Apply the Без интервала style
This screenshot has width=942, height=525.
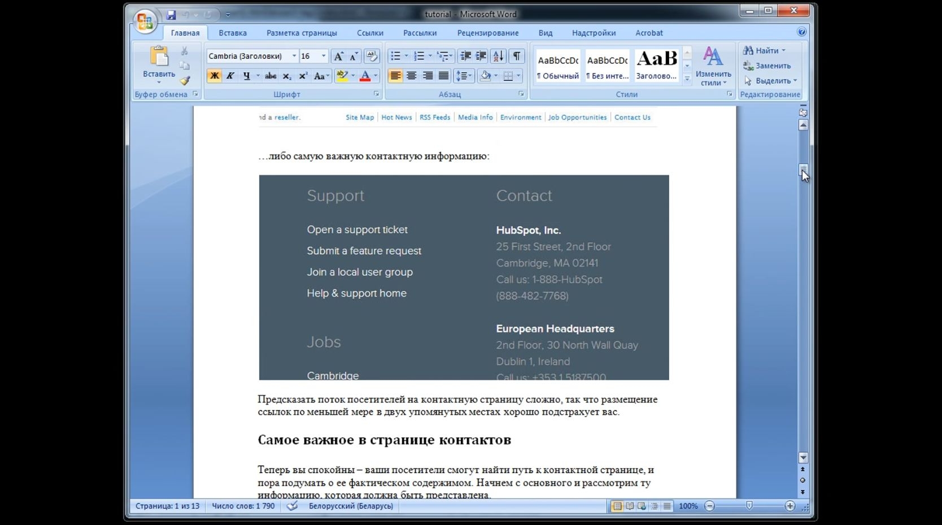607,66
